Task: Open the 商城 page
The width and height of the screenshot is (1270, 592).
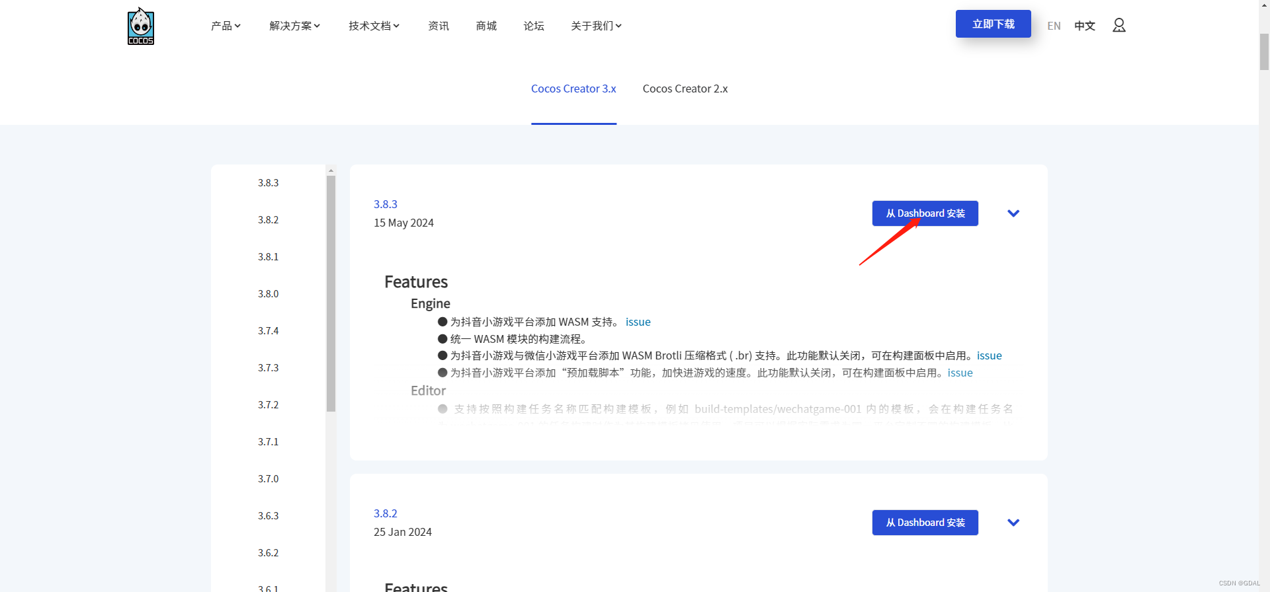Action: click(x=486, y=26)
